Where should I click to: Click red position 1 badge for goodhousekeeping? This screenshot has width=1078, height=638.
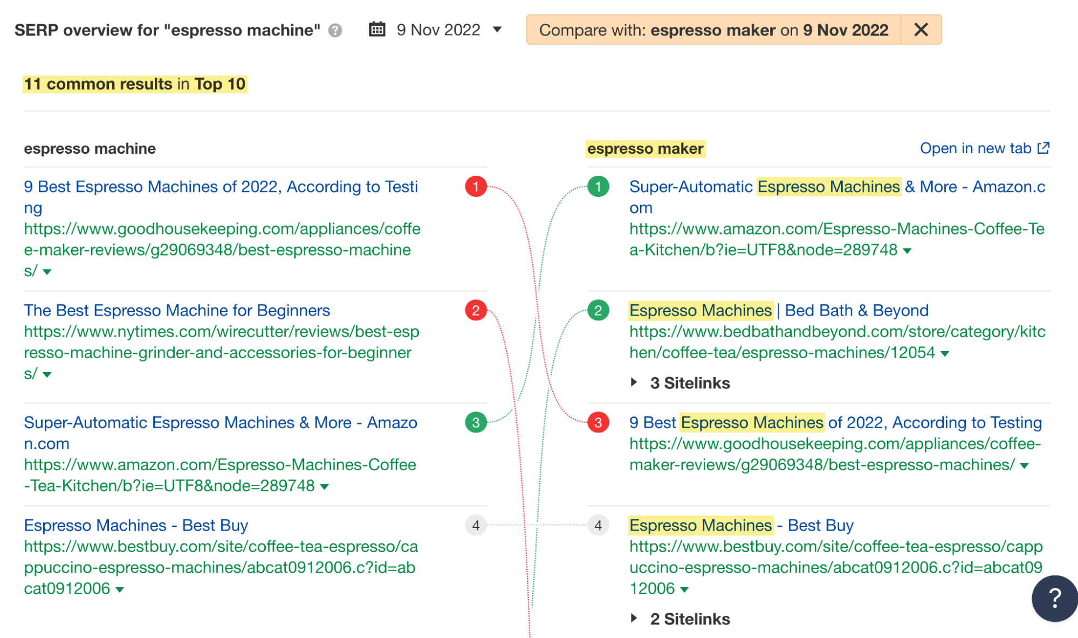pos(476,187)
